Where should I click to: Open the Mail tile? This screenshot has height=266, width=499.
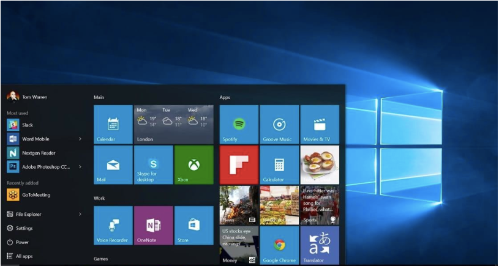point(113,165)
